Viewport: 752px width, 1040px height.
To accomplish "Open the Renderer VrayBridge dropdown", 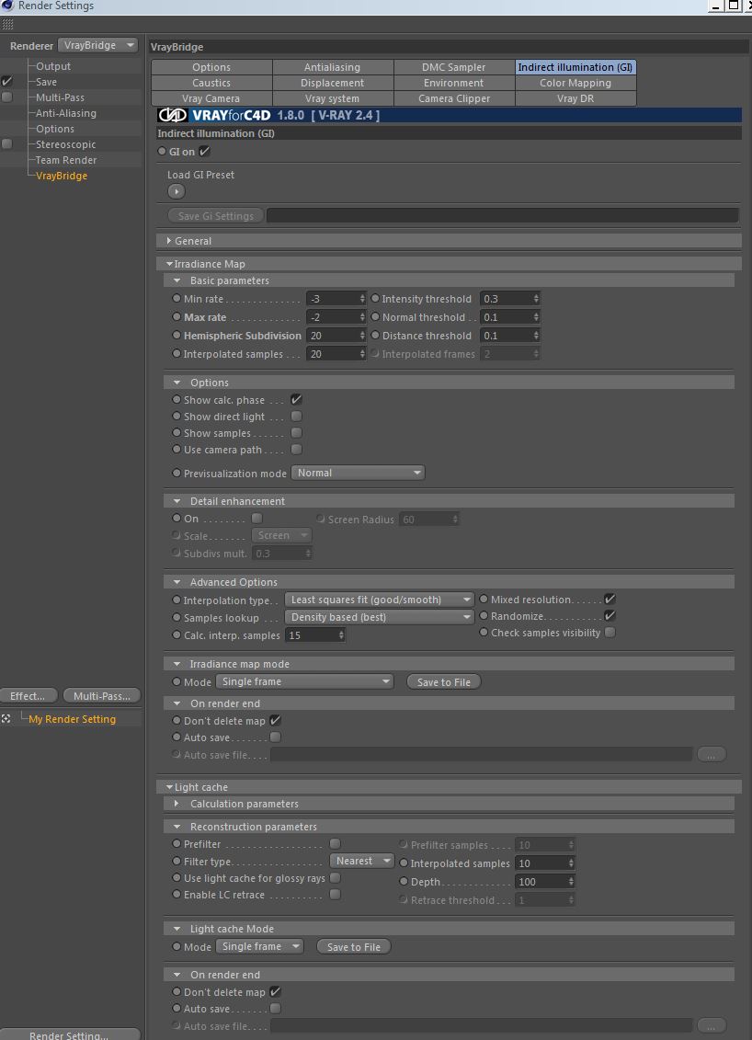I will (97, 45).
